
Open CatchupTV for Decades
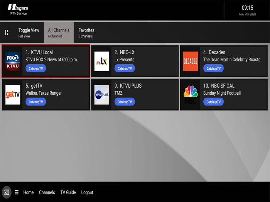pos(214,68)
